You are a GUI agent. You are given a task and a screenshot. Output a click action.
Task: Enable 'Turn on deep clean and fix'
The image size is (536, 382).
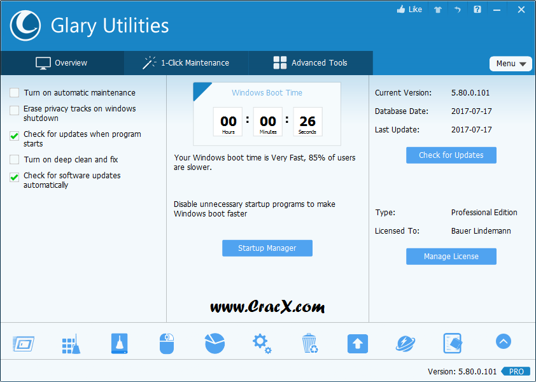coord(15,159)
